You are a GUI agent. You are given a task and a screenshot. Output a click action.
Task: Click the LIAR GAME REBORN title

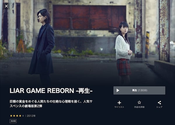tap(51, 91)
